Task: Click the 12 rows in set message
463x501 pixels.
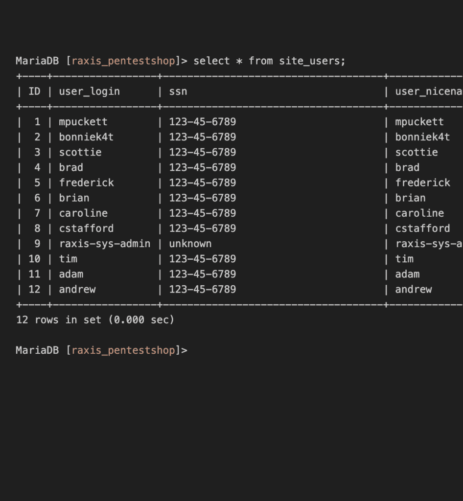Action: tap(95, 320)
